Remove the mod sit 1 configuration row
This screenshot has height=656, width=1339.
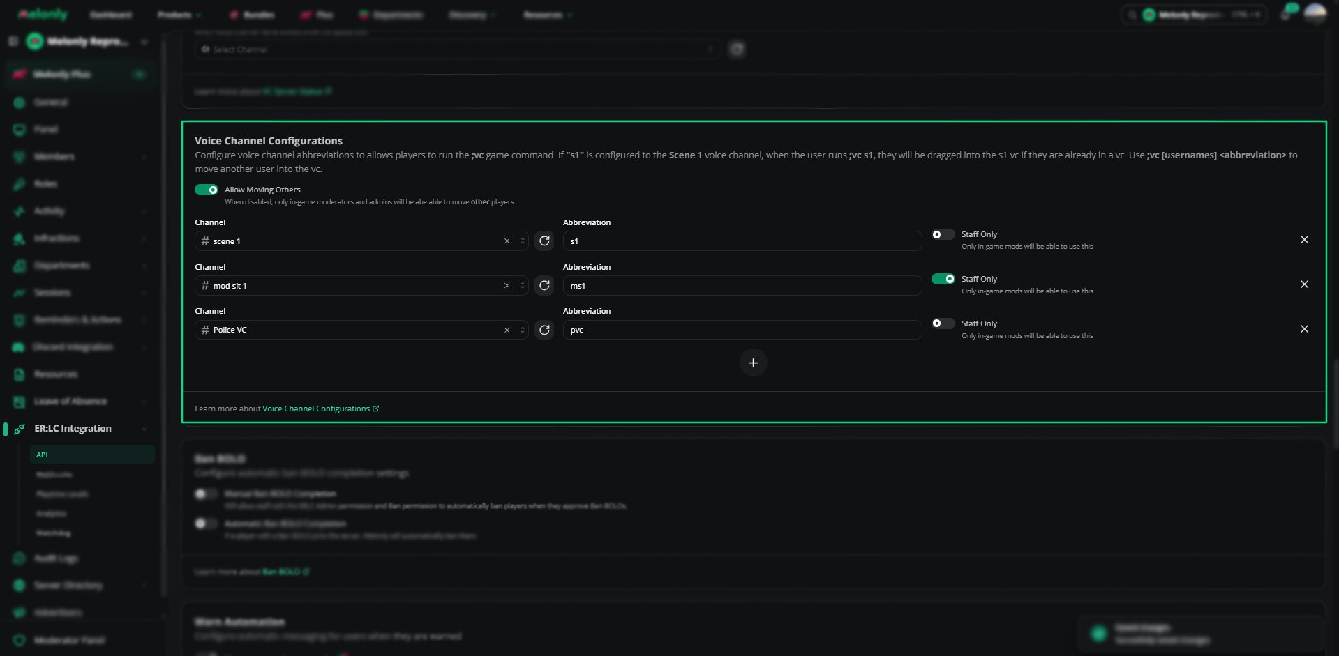[x=1304, y=284]
